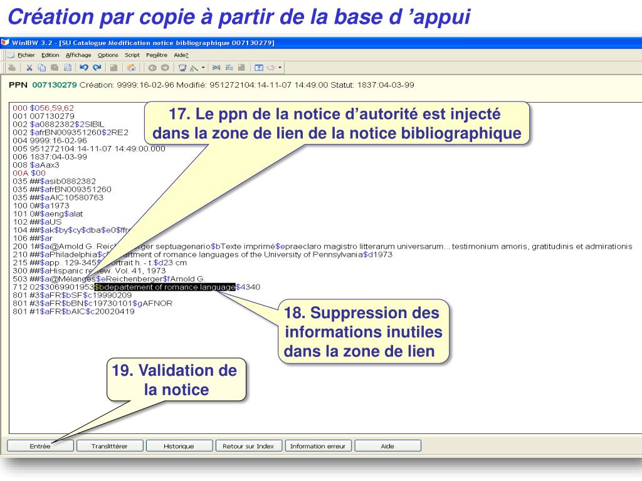Click line 503 ##$a@Mélanges field
This screenshot has width=642, height=481.
pyautogui.click(x=109, y=279)
